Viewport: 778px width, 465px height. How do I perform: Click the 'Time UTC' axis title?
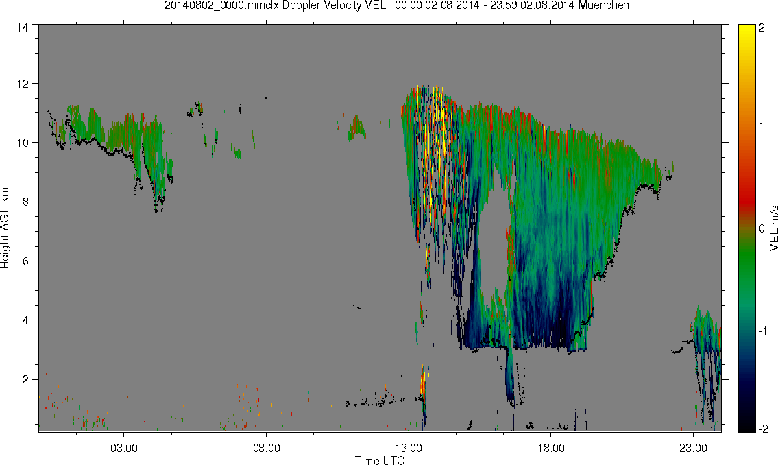[x=380, y=460]
